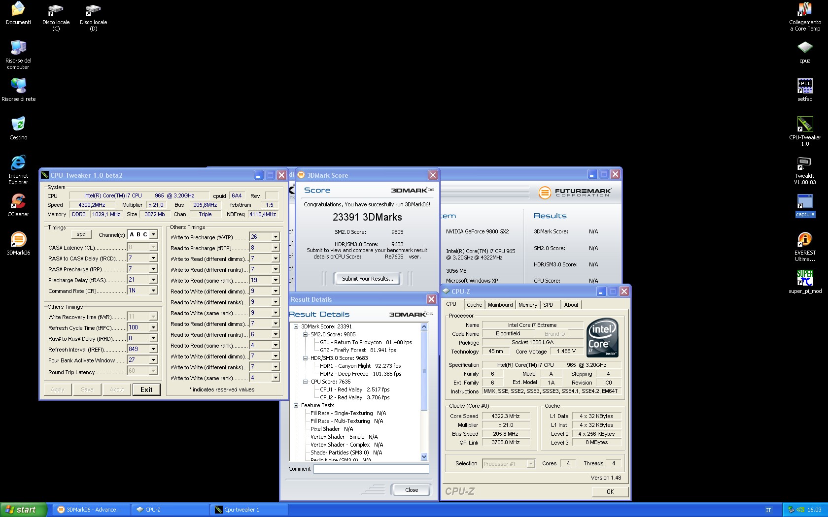Image resolution: width=828 pixels, height=517 pixels.
Task: Open the SPD tab in CPU-Z
Action: pos(548,305)
